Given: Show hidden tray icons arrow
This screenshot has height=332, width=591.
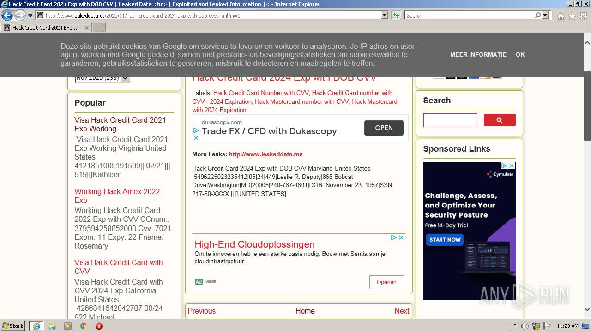Looking at the screenshot, I should (515, 326).
